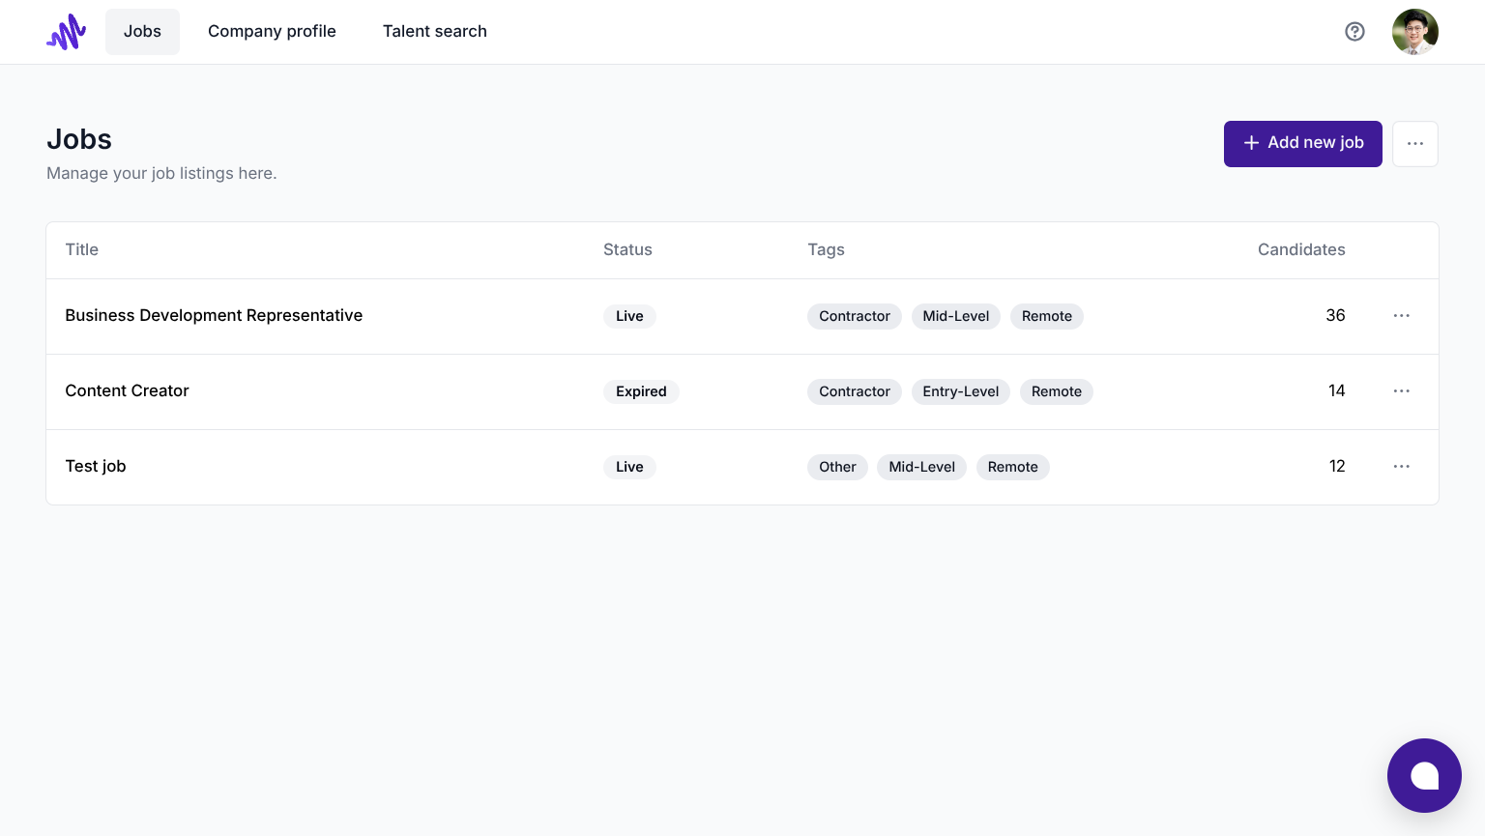Click Contractor tag on Business Development row
Image resolution: width=1485 pixels, height=836 pixels.
tap(855, 316)
